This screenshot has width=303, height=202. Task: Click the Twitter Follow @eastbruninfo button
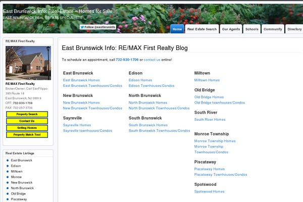click(98, 27)
